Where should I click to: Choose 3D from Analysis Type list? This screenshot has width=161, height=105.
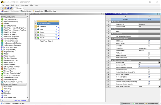point(149,65)
